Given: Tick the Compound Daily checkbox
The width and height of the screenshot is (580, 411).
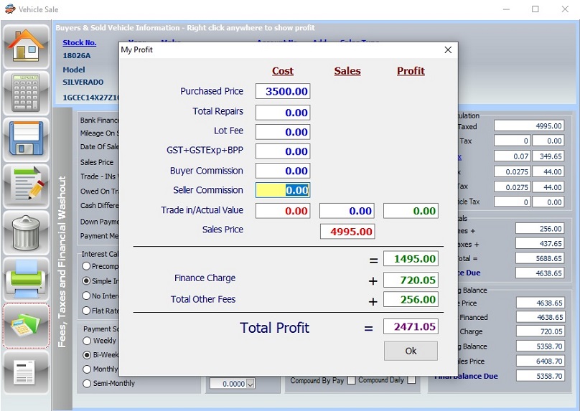Looking at the screenshot, I should [411, 381].
